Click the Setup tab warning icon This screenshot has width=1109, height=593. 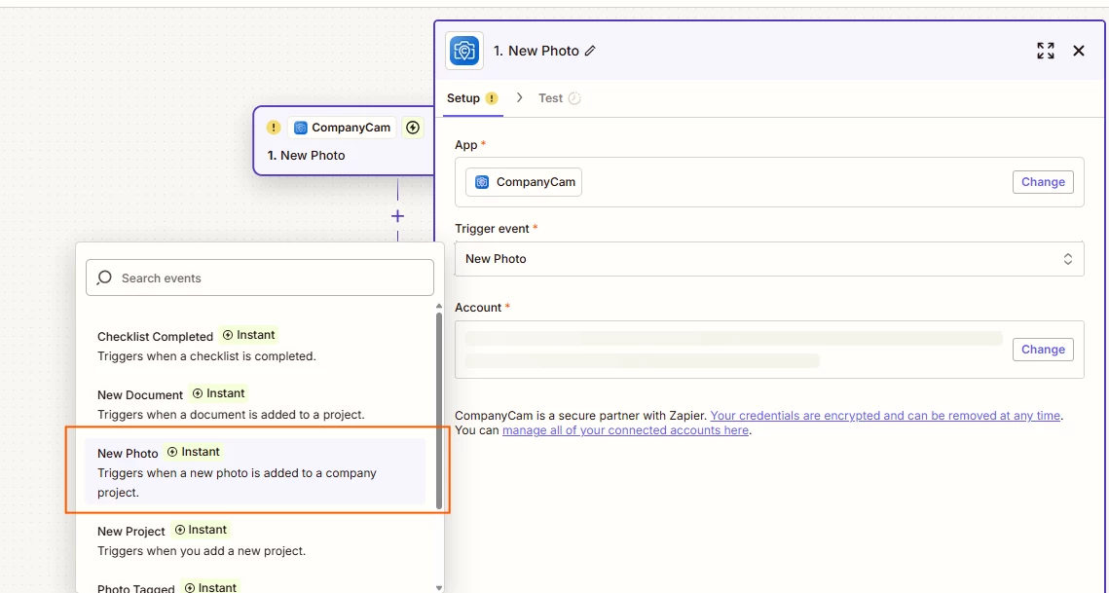pos(492,98)
